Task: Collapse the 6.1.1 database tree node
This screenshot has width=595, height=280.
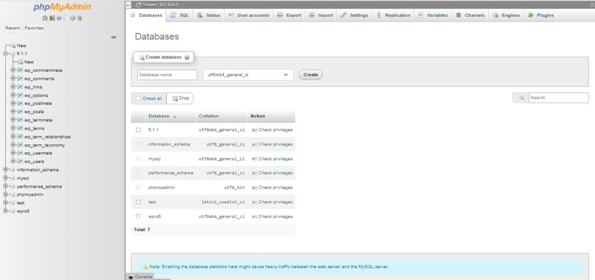Action: click(x=5, y=54)
